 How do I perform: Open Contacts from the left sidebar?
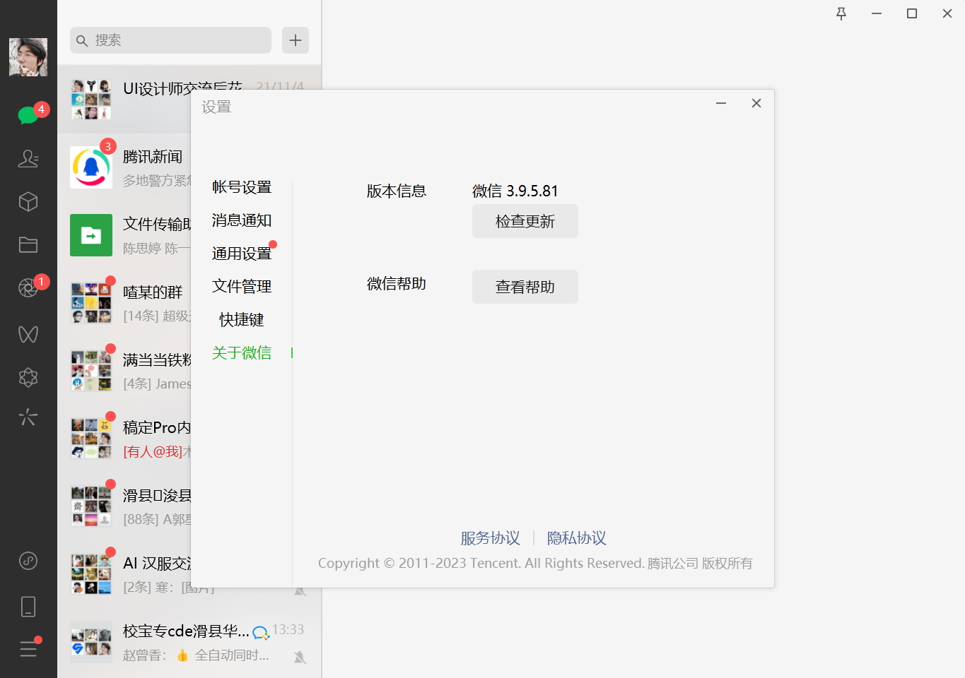pyautogui.click(x=28, y=159)
